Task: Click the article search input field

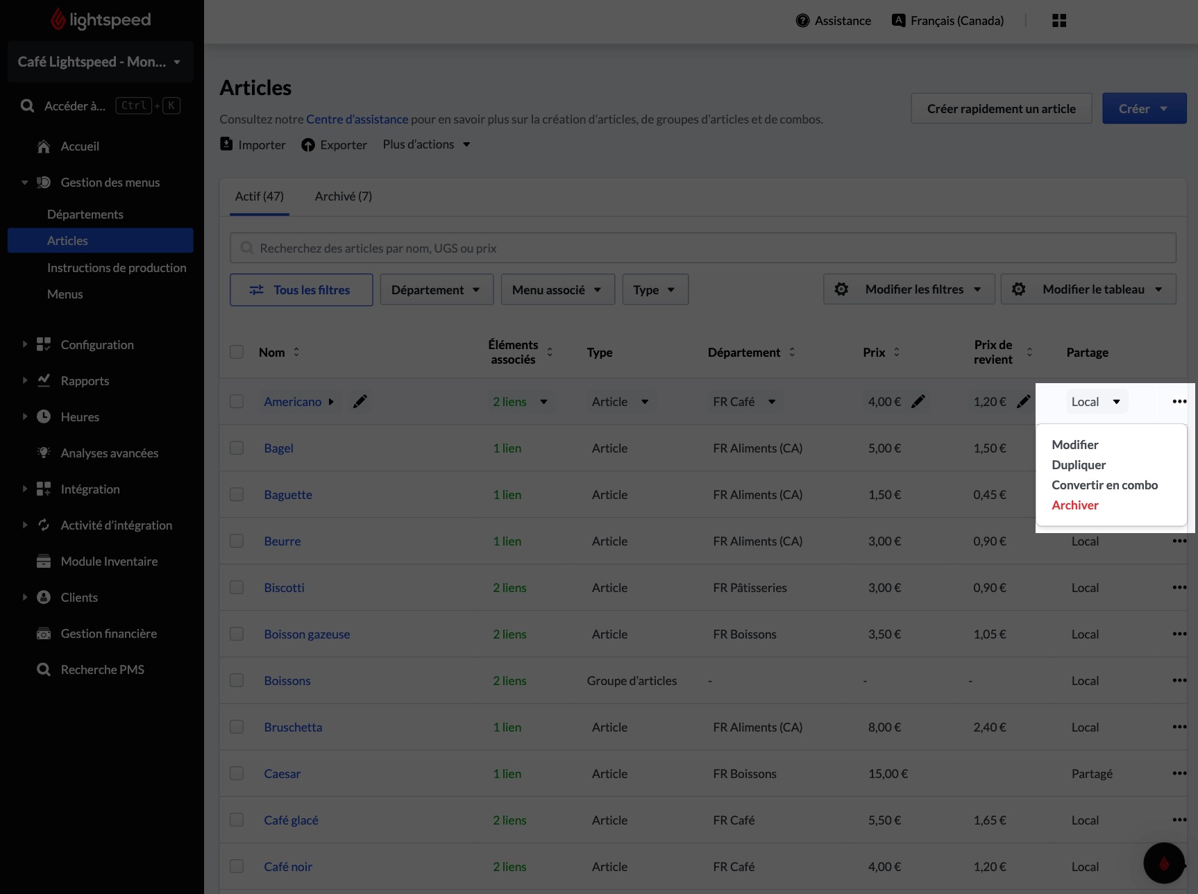Action: pyautogui.click(x=702, y=248)
